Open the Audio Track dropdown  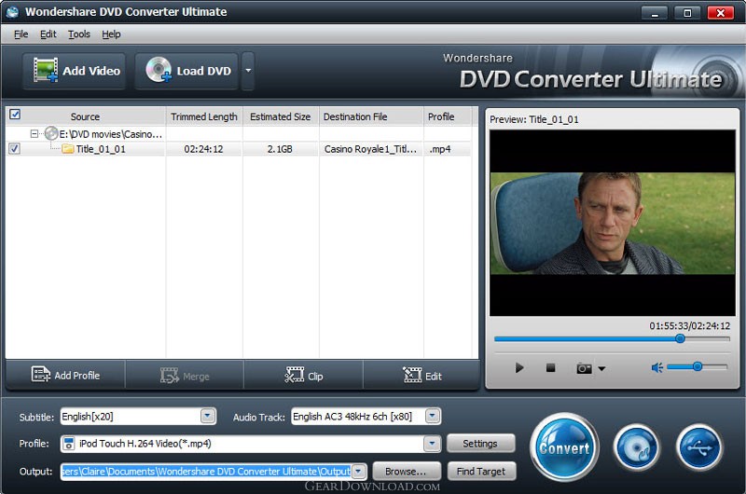(x=432, y=416)
